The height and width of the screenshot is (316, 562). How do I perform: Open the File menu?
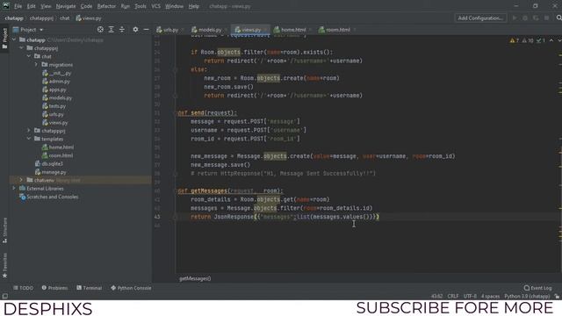pyautogui.click(x=18, y=6)
